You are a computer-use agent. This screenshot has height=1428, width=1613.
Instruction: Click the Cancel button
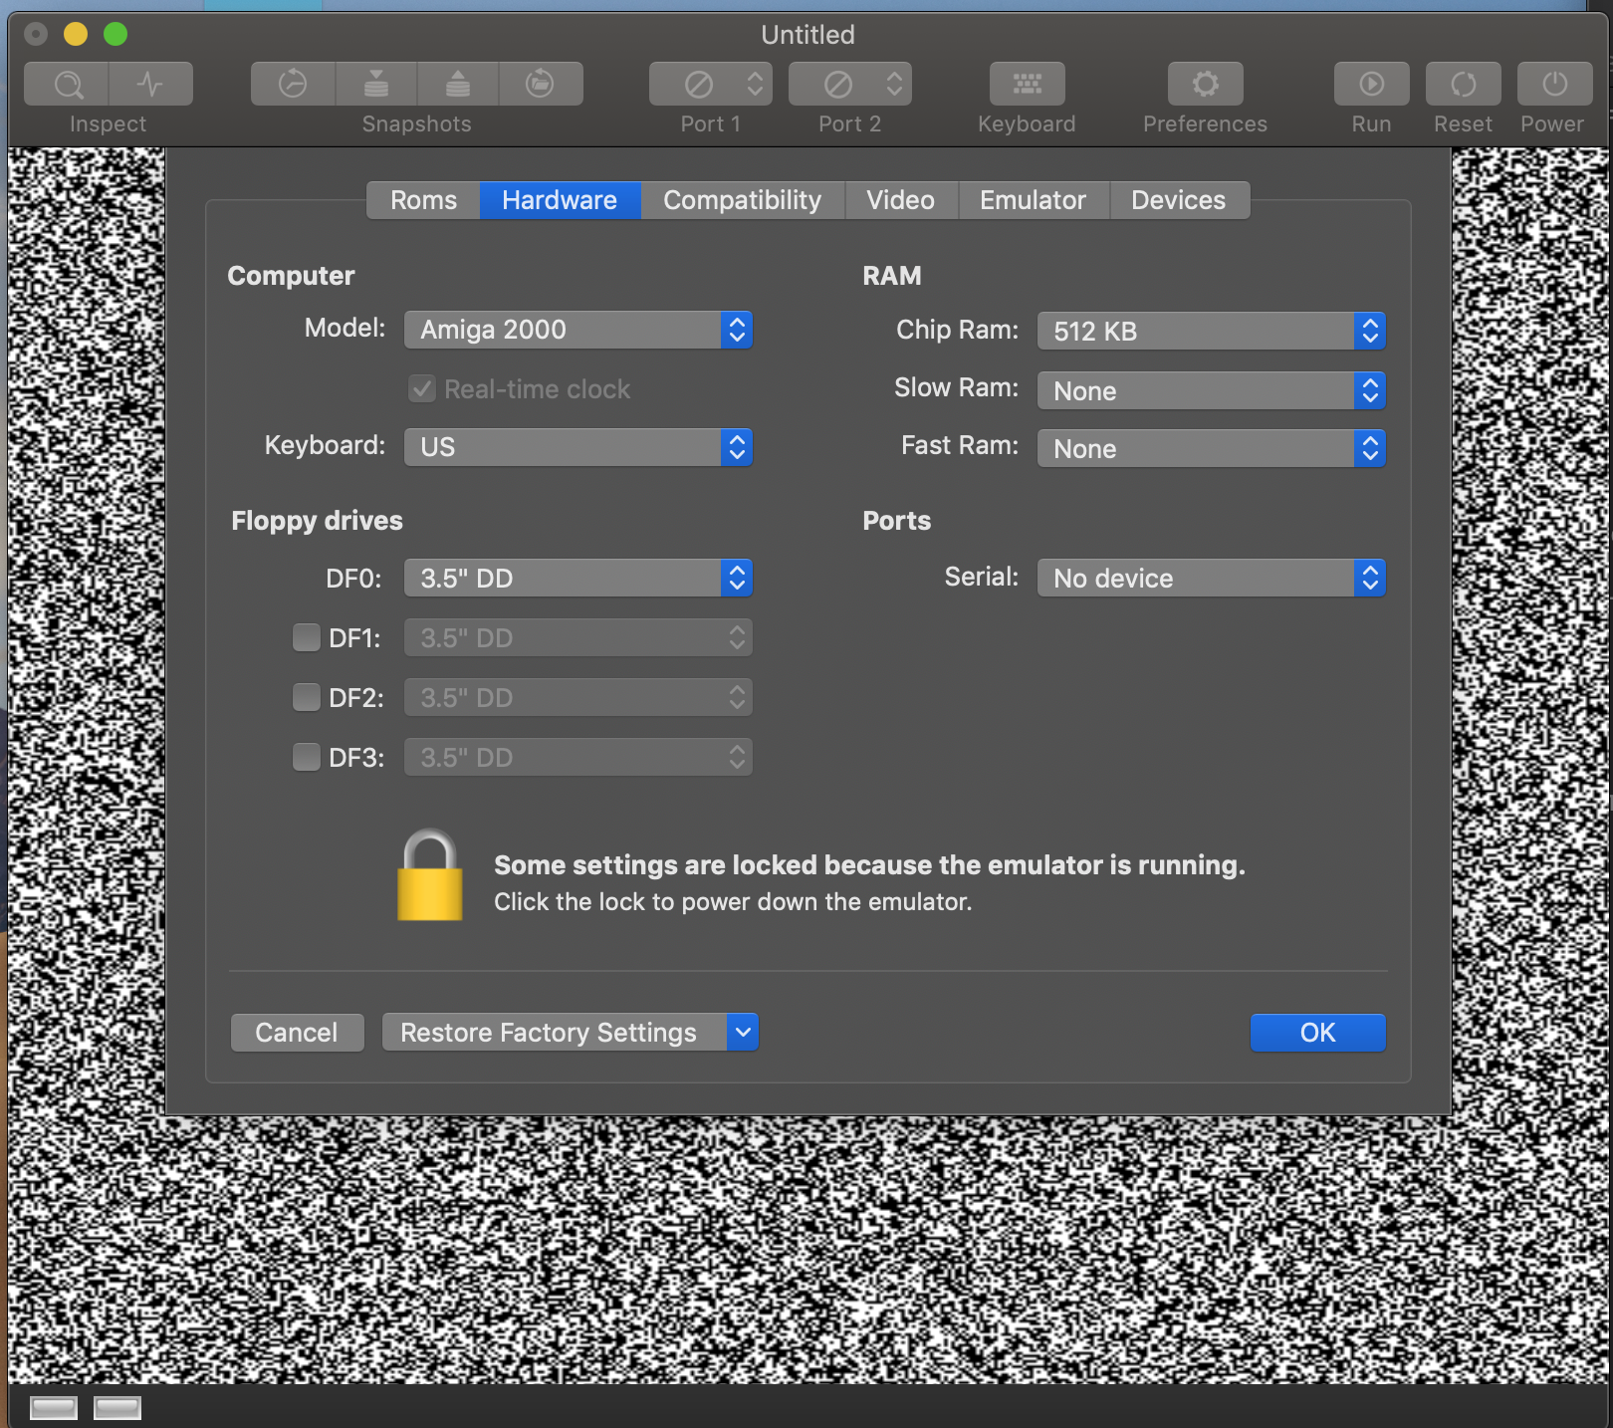click(297, 1033)
